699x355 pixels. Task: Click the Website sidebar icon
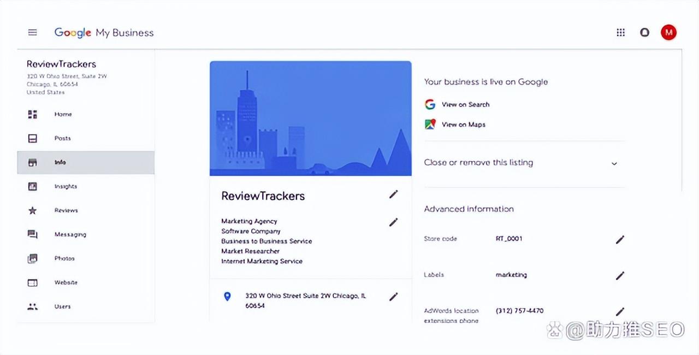pos(33,282)
